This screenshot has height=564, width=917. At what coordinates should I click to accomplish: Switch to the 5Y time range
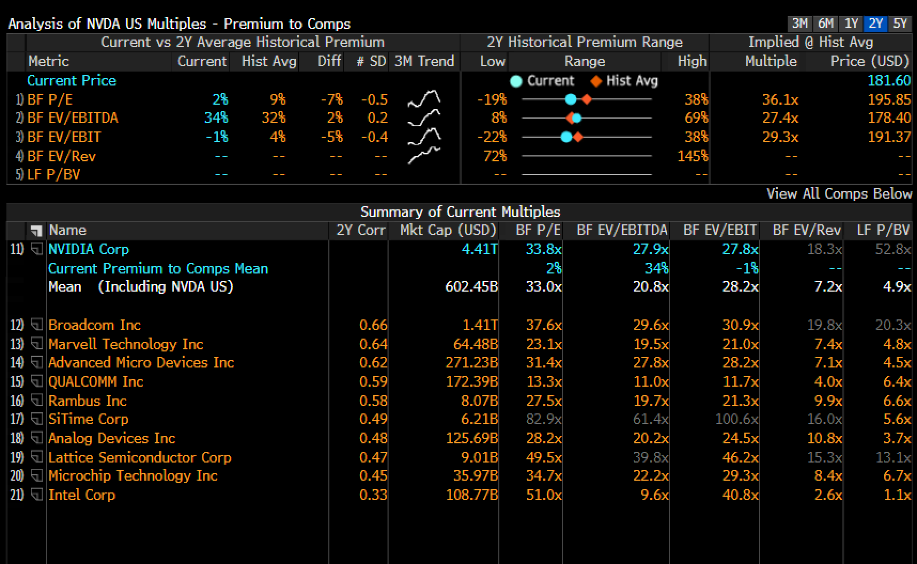tap(900, 23)
